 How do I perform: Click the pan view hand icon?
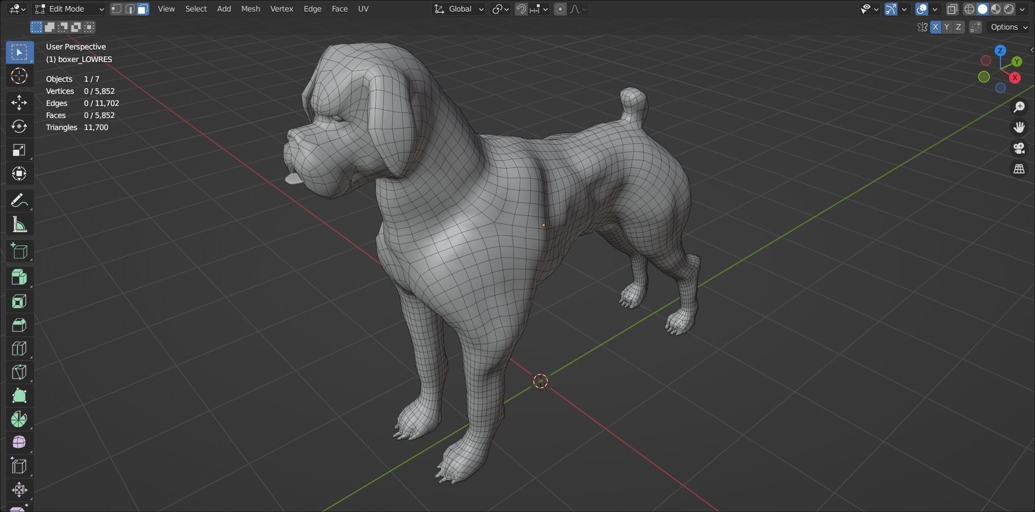pos(1019,127)
